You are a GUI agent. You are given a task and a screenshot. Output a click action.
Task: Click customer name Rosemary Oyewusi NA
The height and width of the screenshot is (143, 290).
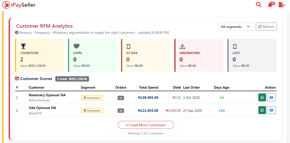click(x=47, y=95)
